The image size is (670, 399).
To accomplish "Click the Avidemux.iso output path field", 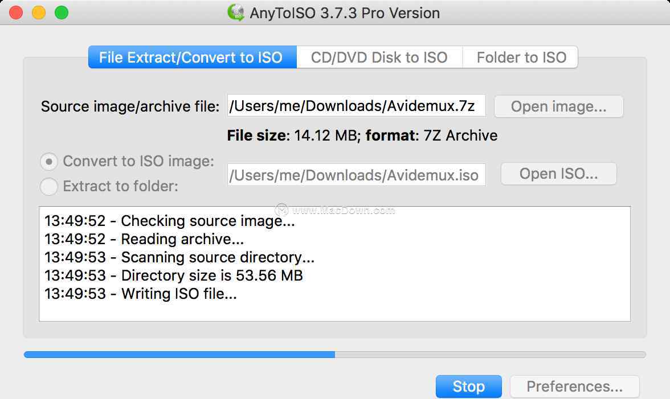I will [x=357, y=175].
